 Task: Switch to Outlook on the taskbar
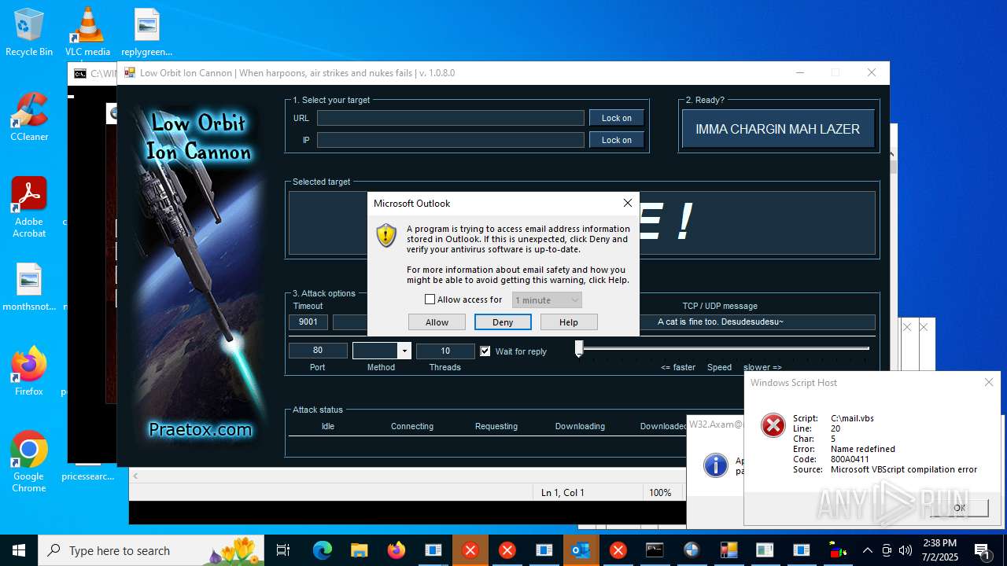pyautogui.click(x=581, y=550)
